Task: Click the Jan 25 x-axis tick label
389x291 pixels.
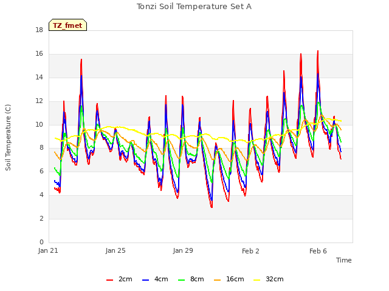Action: click(115, 250)
